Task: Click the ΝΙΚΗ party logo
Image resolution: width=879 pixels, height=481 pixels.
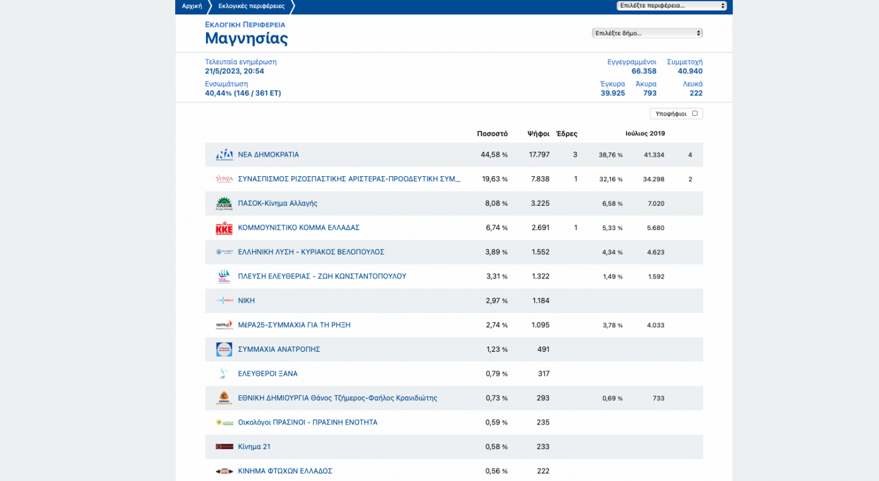Action: (224, 300)
